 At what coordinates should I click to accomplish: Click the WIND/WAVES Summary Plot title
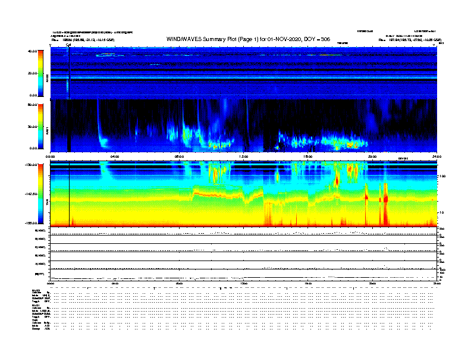click(x=248, y=39)
